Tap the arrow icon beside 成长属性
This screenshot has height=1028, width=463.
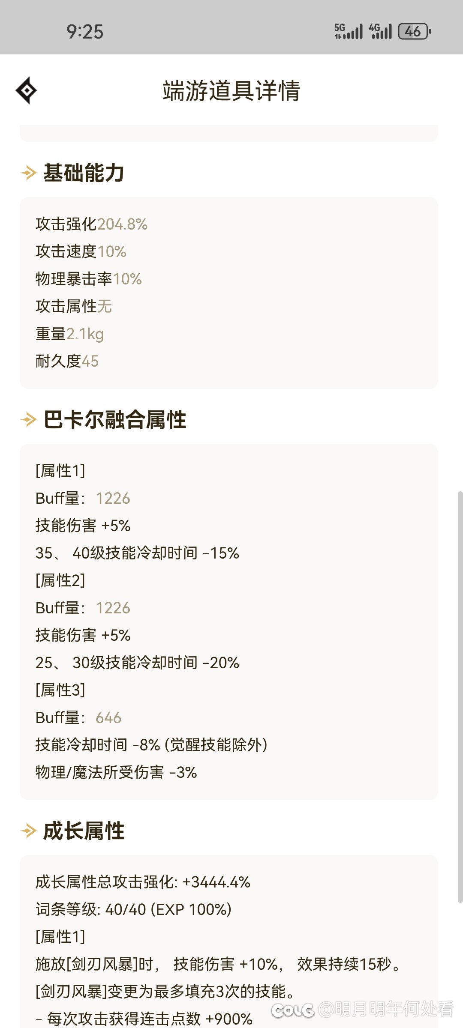[x=28, y=831]
